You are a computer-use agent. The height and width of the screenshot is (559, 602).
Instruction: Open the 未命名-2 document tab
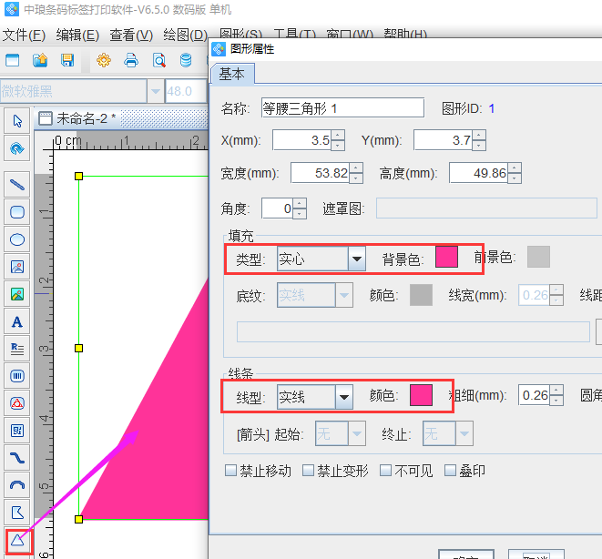[84, 117]
